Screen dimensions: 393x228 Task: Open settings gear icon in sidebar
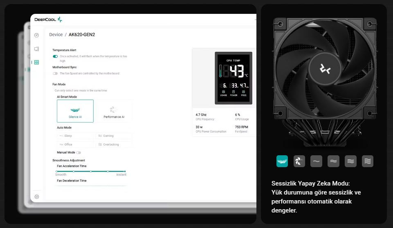pos(36,197)
